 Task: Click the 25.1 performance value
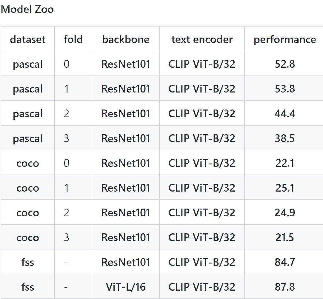coord(284,188)
